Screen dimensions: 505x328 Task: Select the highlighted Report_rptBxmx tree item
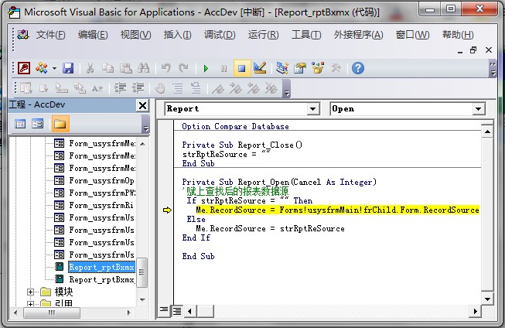101,267
